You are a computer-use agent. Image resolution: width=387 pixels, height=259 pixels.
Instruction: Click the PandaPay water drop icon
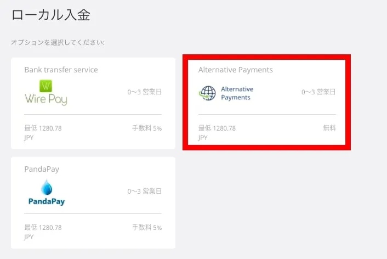point(47,187)
